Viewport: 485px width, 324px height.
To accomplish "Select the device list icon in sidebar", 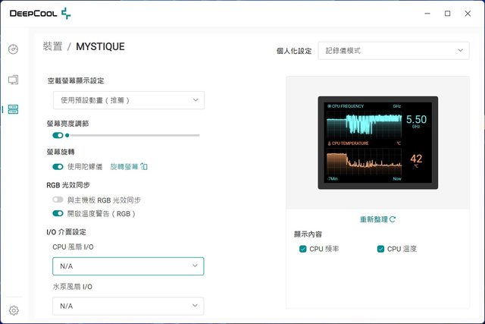I will click(13, 109).
